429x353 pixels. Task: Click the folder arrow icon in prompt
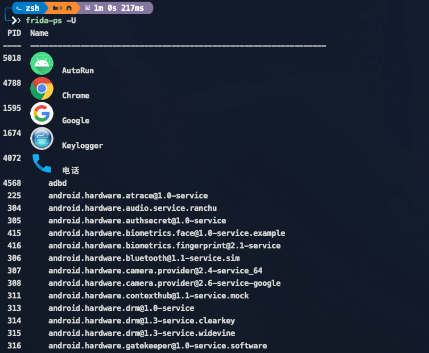point(57,8)
